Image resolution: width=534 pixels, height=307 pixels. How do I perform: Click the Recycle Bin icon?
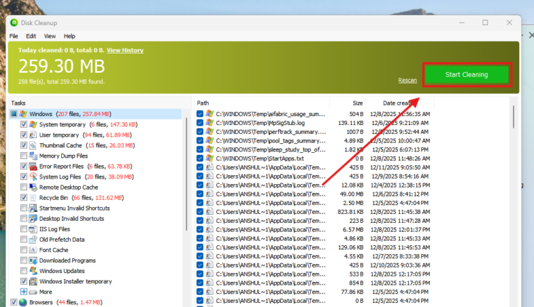(x=33, y=198)
